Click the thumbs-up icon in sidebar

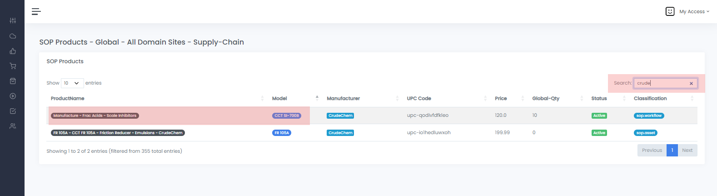pos(13,51)
